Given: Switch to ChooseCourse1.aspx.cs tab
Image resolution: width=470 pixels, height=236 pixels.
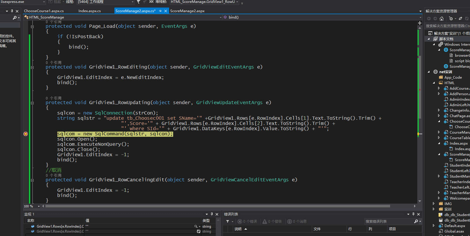Looking at the screenshot, I should click(x=44, y=11).
